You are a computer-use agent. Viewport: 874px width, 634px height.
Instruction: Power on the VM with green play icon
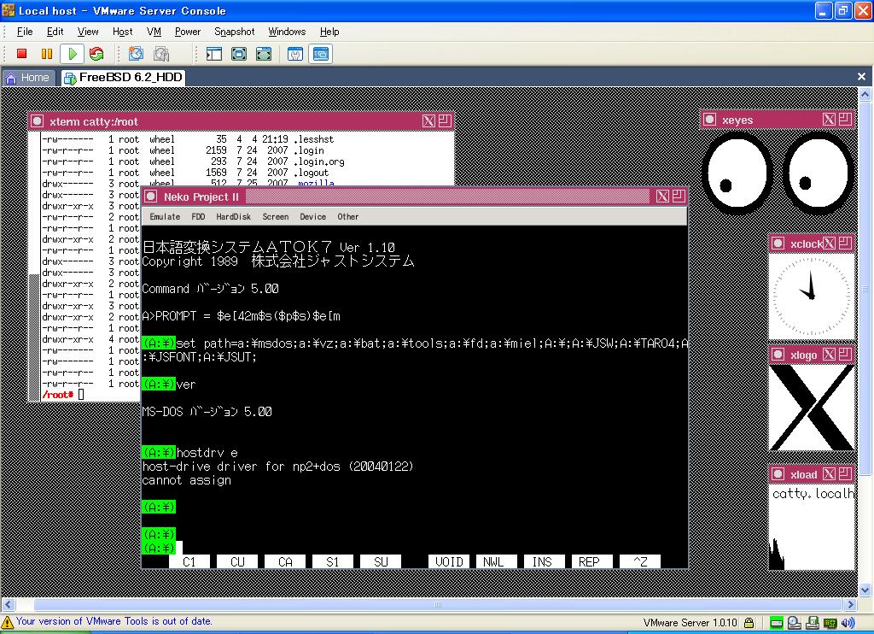(x=72, y=54)
